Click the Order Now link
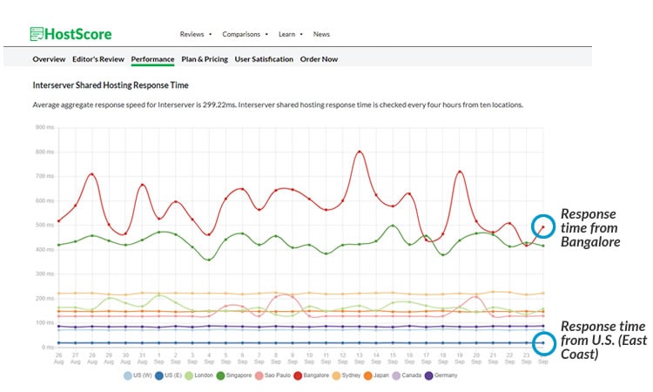653x392 pixels. point(319,59)
